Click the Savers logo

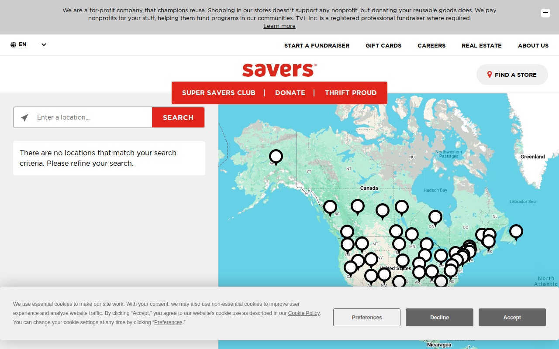click(x=279, y=70)
